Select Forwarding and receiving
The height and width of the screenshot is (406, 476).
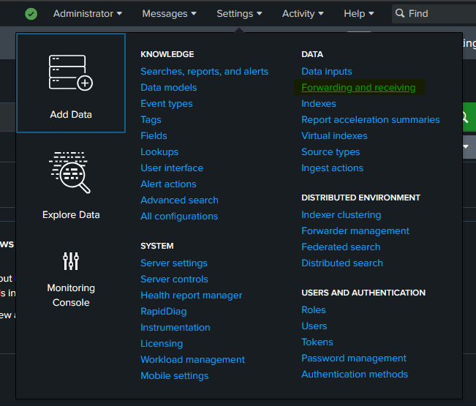pyautogui.click(x=358, y=88)
